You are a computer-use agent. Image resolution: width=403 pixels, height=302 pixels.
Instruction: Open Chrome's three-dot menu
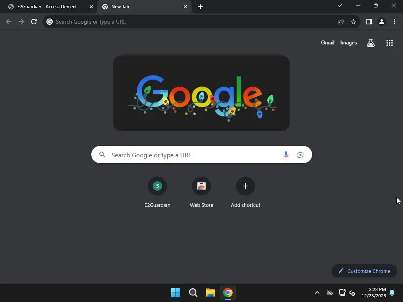pos(394,22)
